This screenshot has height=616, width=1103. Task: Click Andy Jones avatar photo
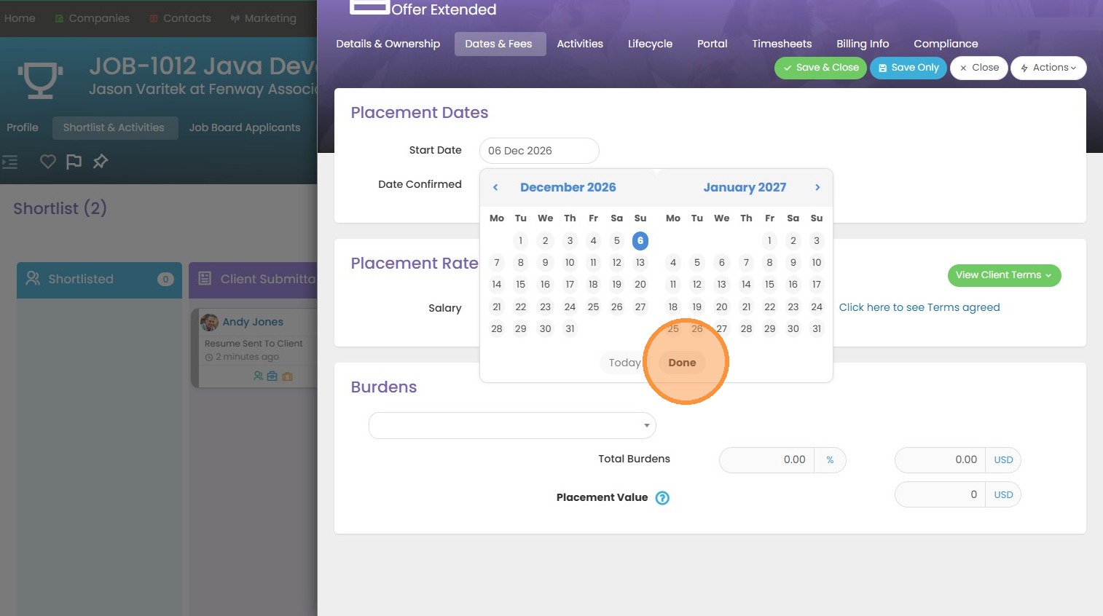pos(210,322)
